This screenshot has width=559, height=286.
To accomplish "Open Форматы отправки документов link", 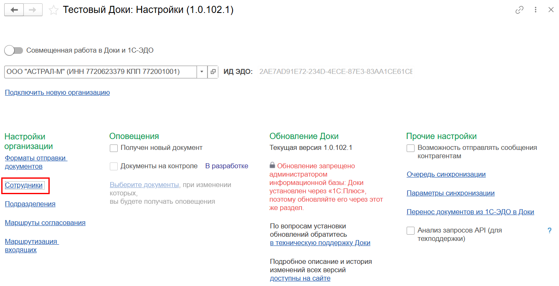I will (x=36, y=162).
